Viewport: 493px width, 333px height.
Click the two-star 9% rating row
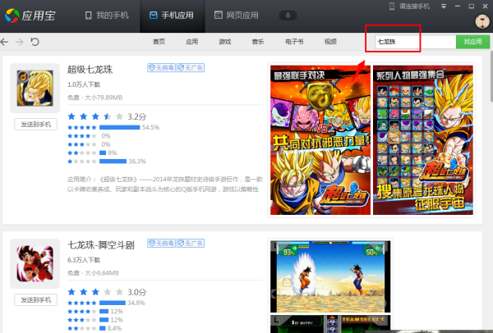click(92, 153)
